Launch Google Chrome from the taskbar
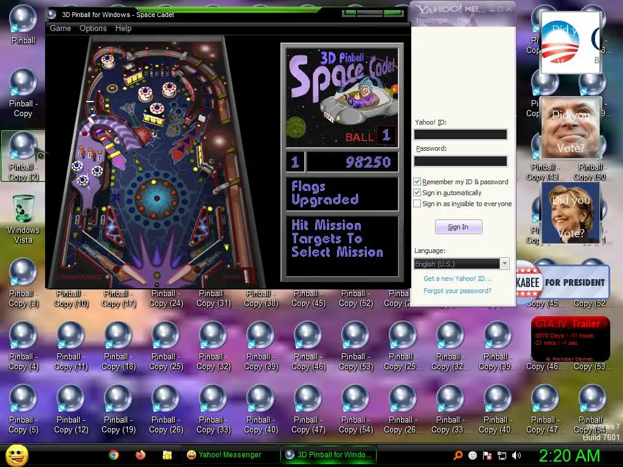This screenshot has height=467, width=623. coord(114,455)
